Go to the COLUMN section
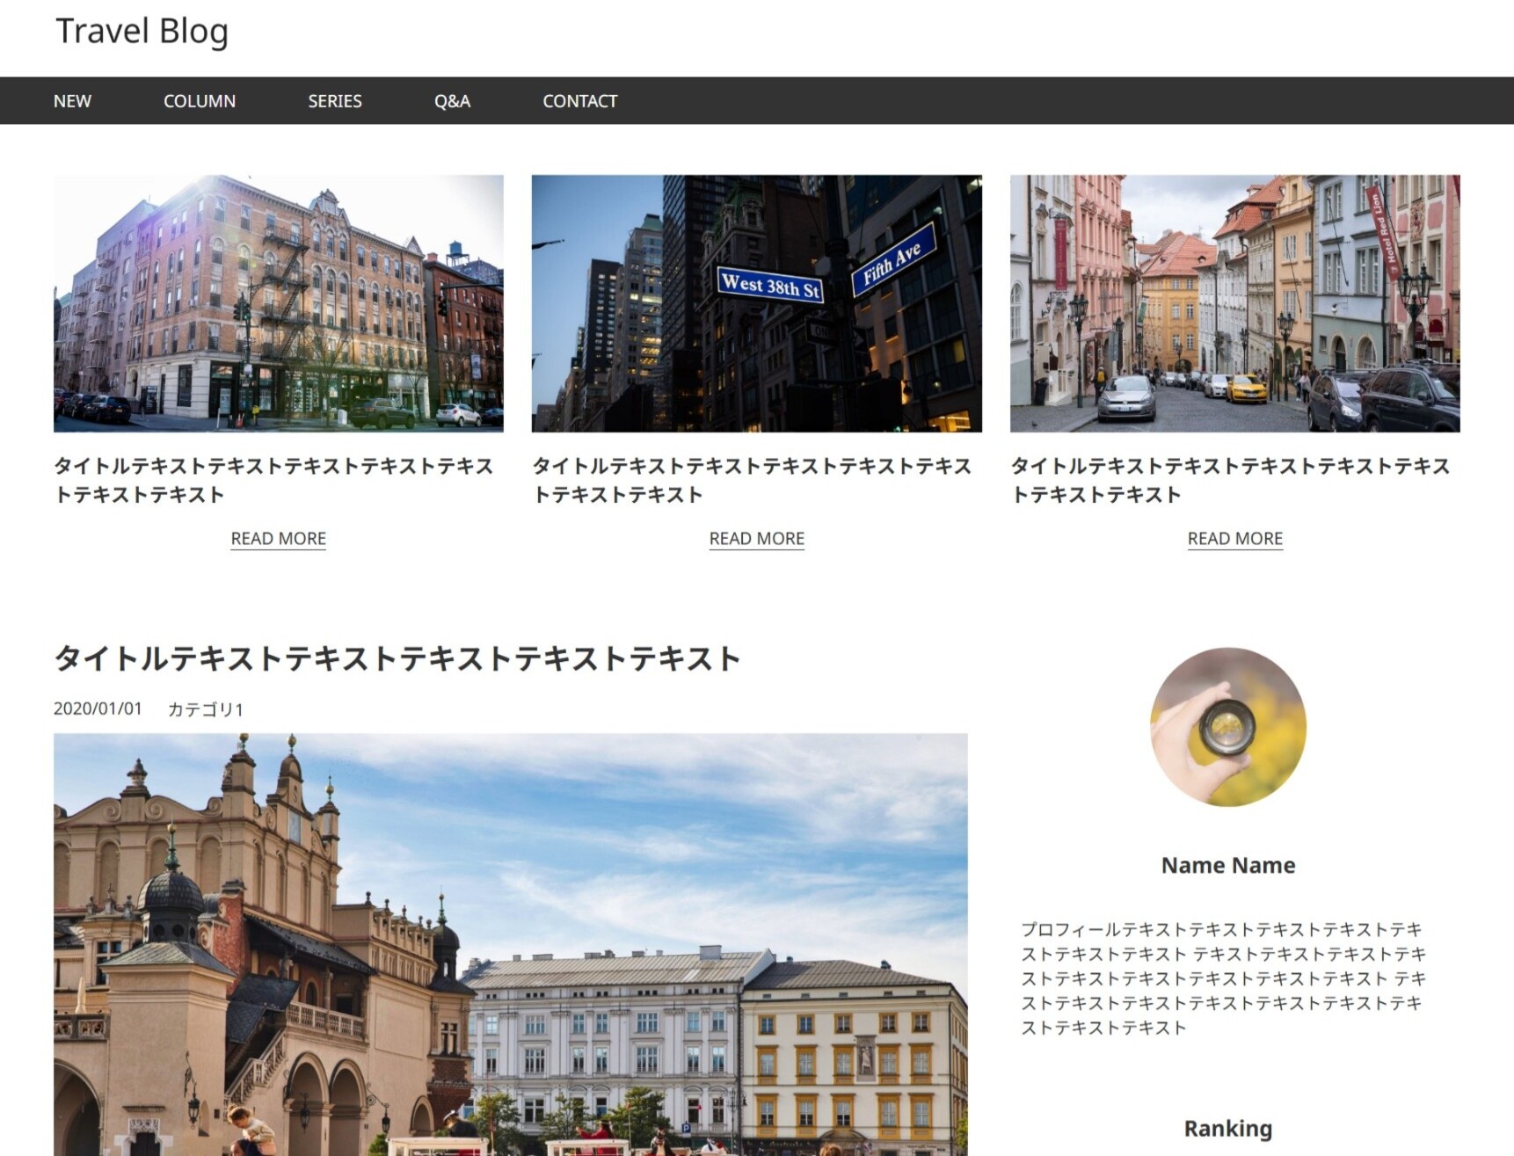Screen dimensions: 1514x1156 pos(200,101)
